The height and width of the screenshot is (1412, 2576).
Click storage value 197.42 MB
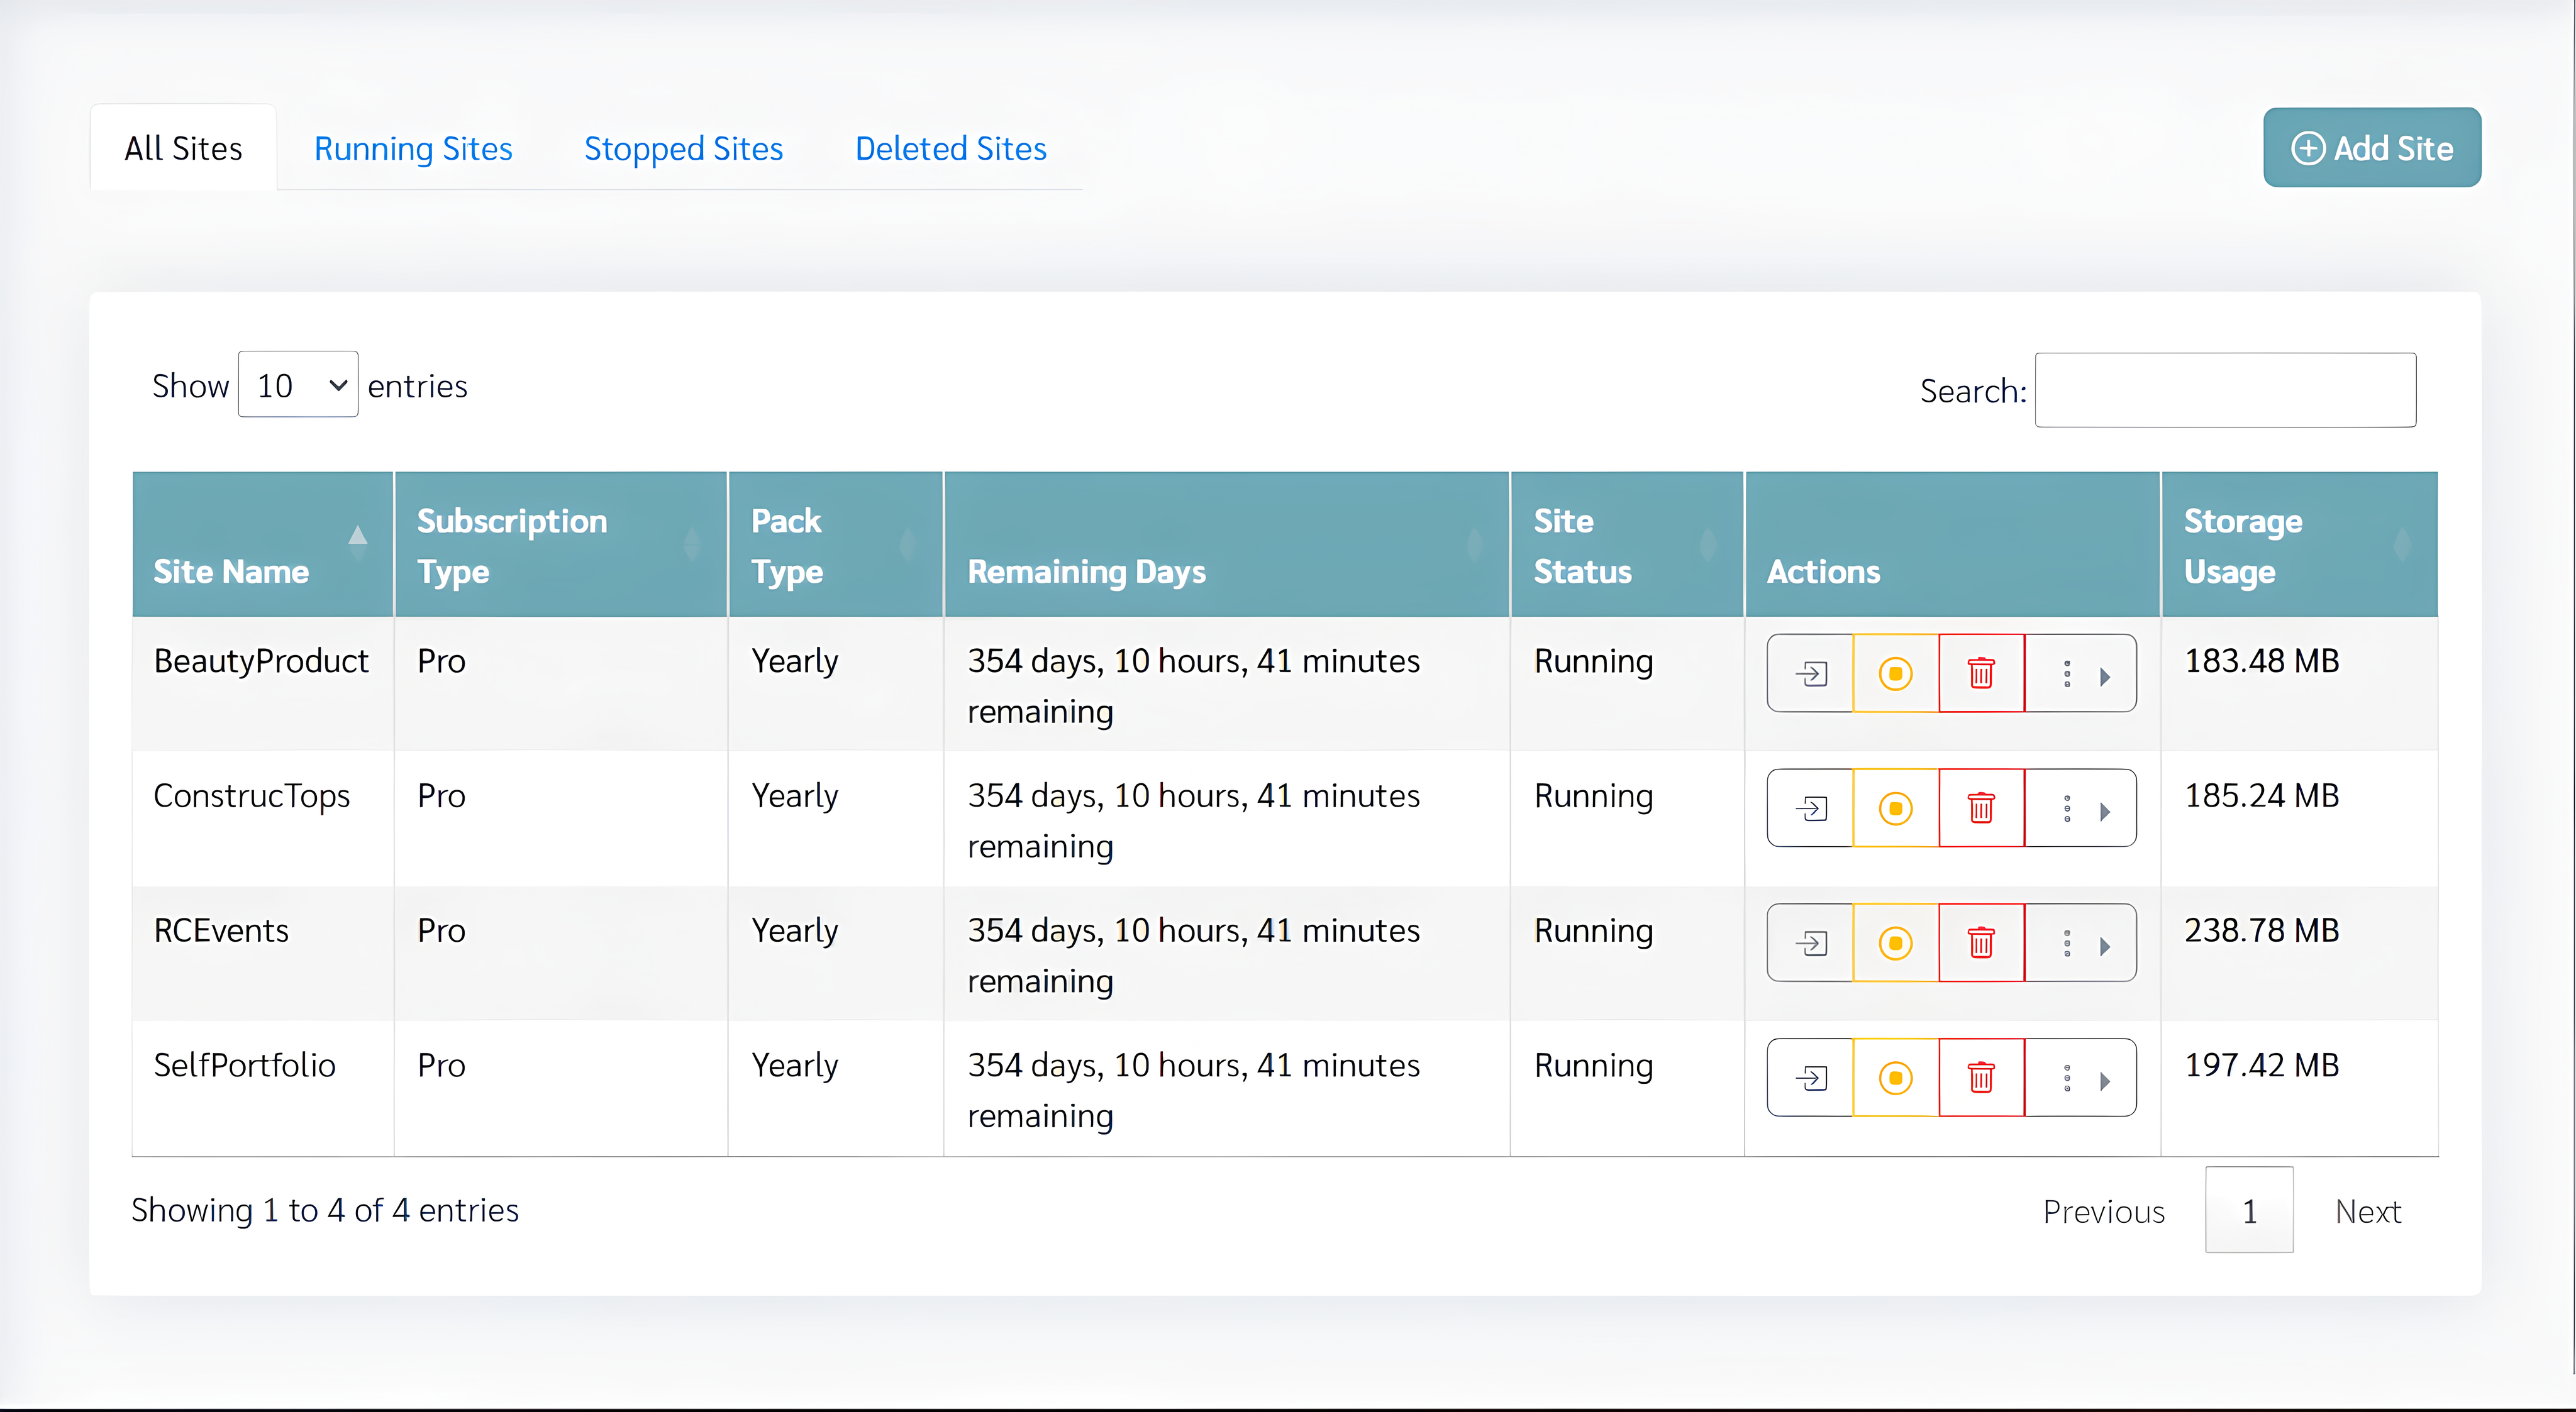[2261, 1065]
